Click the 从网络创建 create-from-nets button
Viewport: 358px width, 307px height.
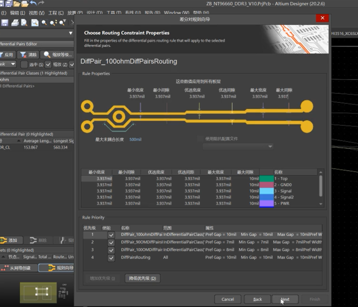pos(18,268)
